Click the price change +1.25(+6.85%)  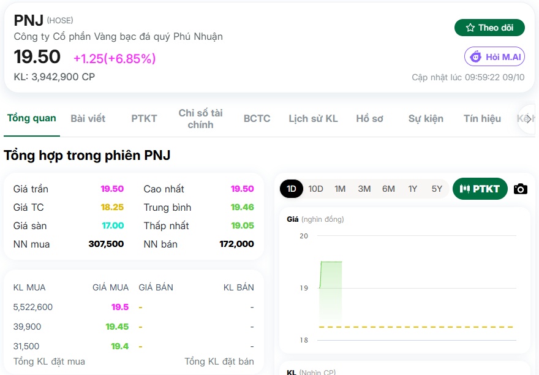[x=115, y=58]
